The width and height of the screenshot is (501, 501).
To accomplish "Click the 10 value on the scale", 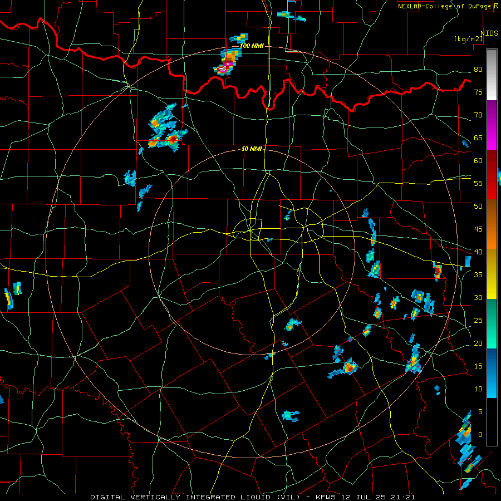I will click(478, 389).
